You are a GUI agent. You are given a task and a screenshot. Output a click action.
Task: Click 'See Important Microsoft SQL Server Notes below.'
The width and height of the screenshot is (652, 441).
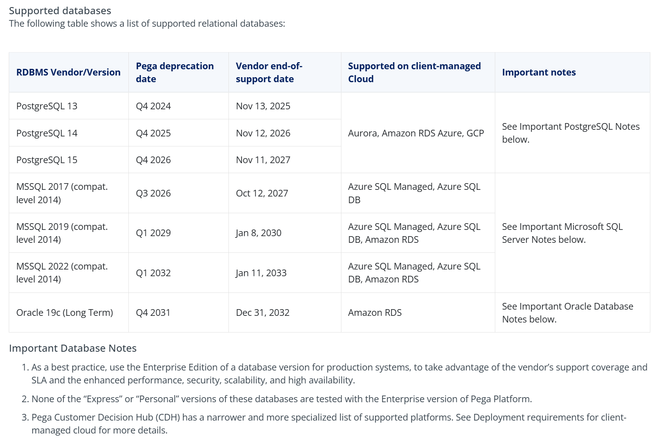click(x=562, y=233)
